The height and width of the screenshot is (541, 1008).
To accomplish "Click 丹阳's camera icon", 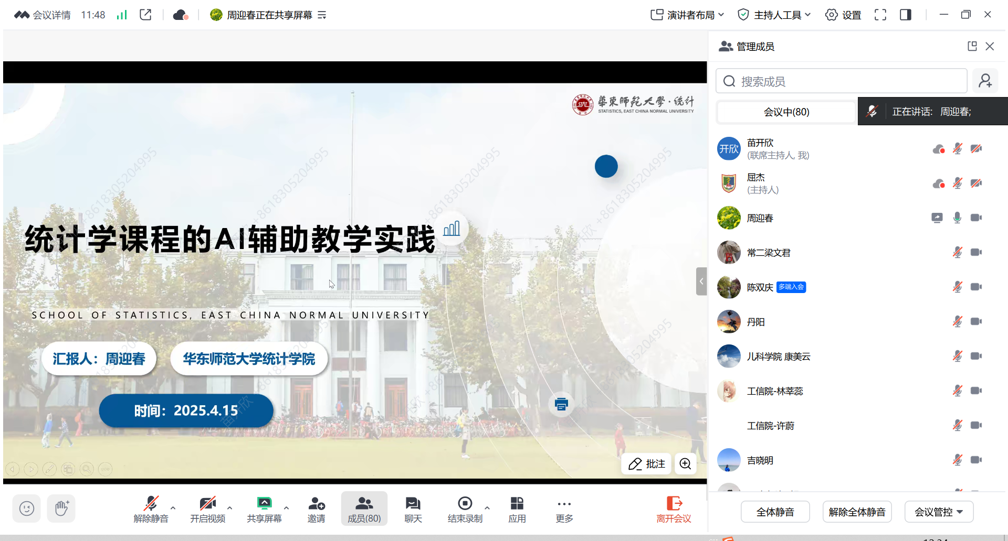I will click(x=976, y=322).
